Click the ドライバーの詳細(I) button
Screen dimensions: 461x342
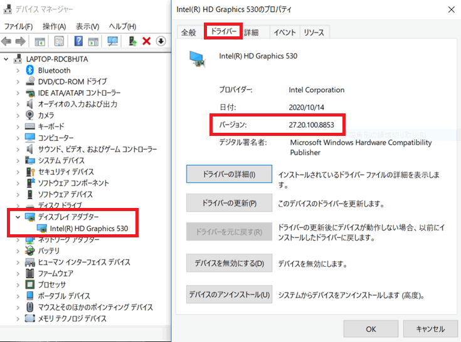tap(229, 174)
